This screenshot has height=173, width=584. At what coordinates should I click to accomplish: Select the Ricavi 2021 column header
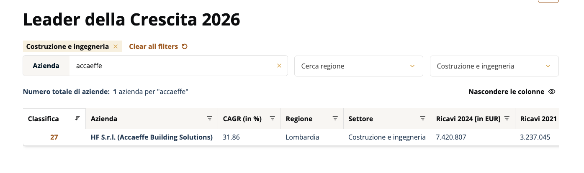click(538, 119)
